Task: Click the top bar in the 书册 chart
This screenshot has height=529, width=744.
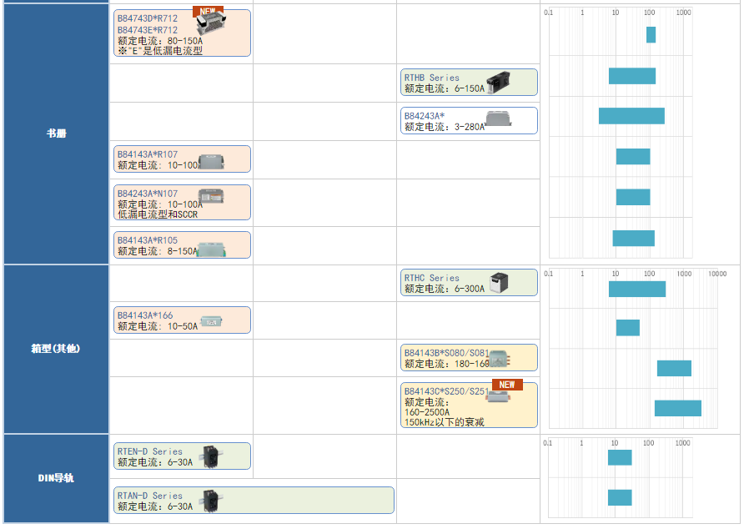Action: click(x=651, y=35)
